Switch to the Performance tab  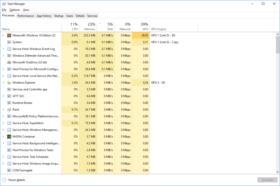pos(25,16)
